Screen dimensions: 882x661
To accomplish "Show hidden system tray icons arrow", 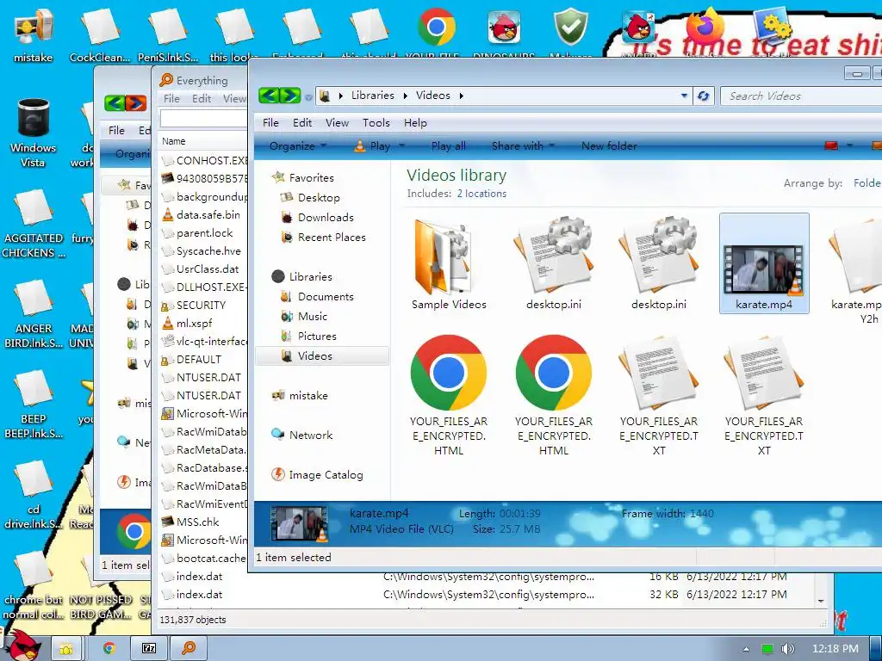I will point(746,649).
